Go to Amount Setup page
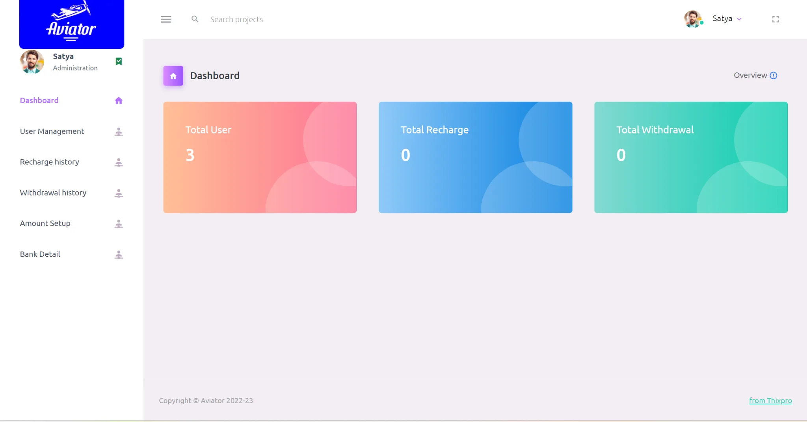Screen dimensions: 807x422 pos(45,224)
